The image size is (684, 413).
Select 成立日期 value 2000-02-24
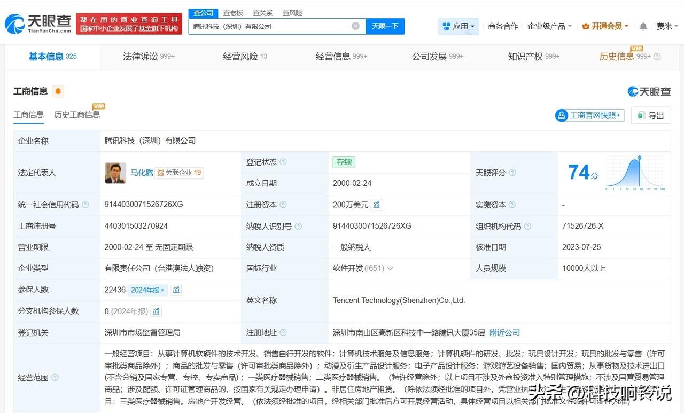click(x=352, y=183)
